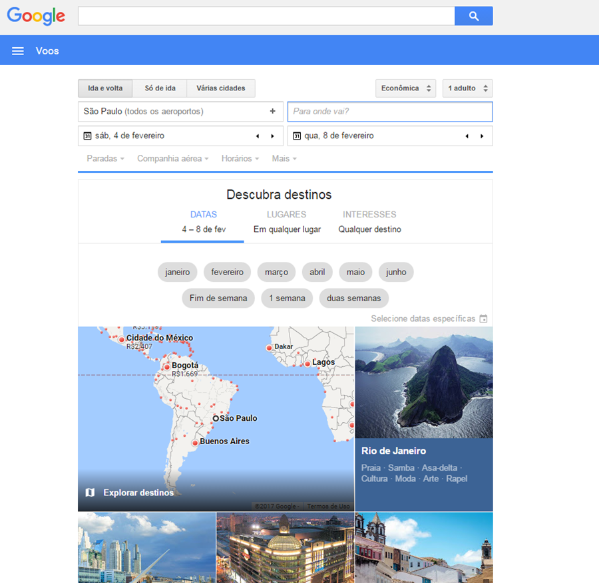Select the Várias cidades trip type
This screenshot has height=583, width=599.
221,88
